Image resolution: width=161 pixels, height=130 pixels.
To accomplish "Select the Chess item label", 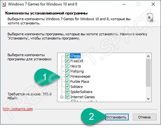I will pyautogui.click(x=75, y=56).
